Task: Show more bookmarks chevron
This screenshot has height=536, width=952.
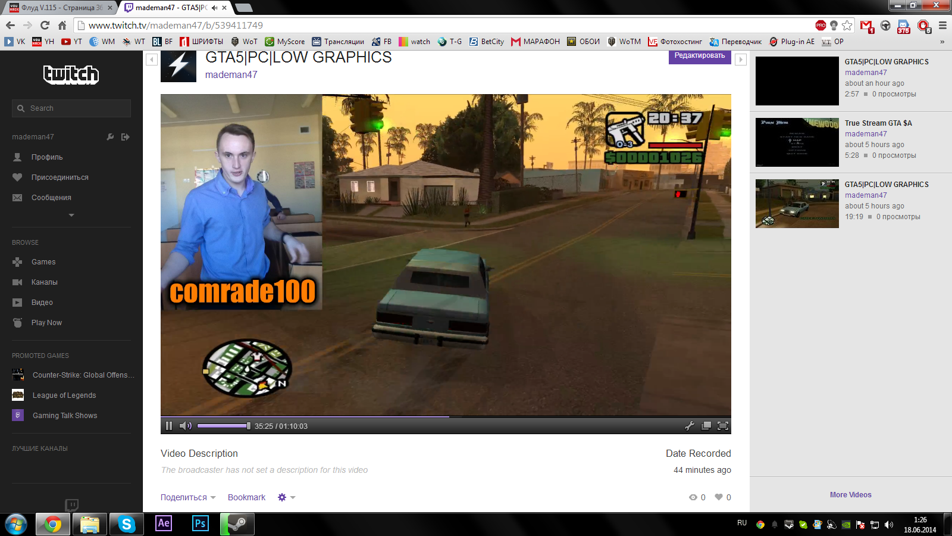Action: point(942,42)
